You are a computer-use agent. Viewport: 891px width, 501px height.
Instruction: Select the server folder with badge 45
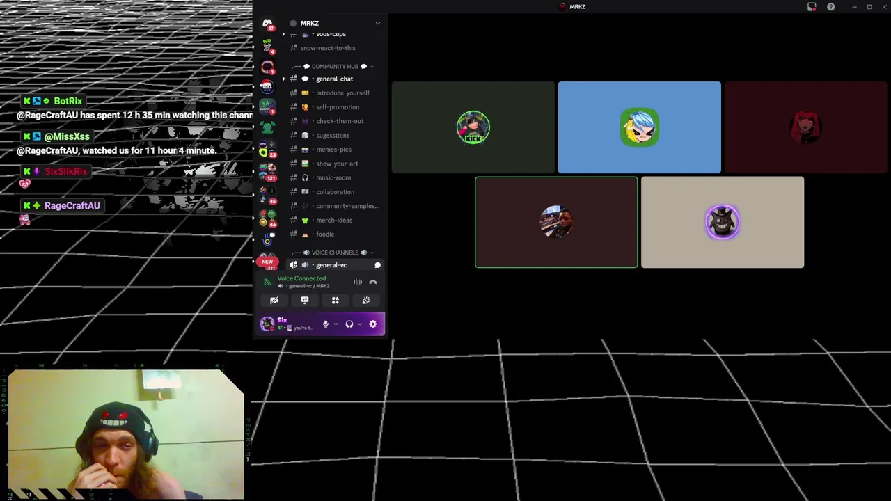267,194
